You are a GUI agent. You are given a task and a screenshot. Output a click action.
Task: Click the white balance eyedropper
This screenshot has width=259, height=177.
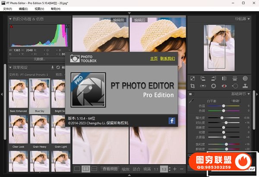pos(191,100)
